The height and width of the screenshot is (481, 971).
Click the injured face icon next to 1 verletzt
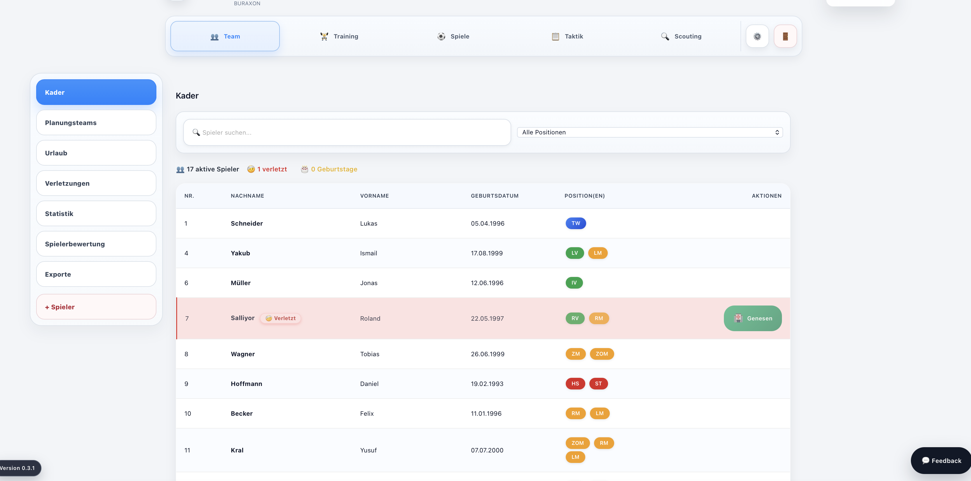click(x=251, y=169)
